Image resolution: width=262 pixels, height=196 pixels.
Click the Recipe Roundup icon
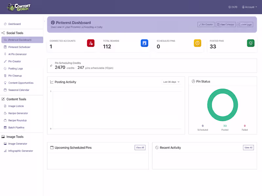[5, 120]
